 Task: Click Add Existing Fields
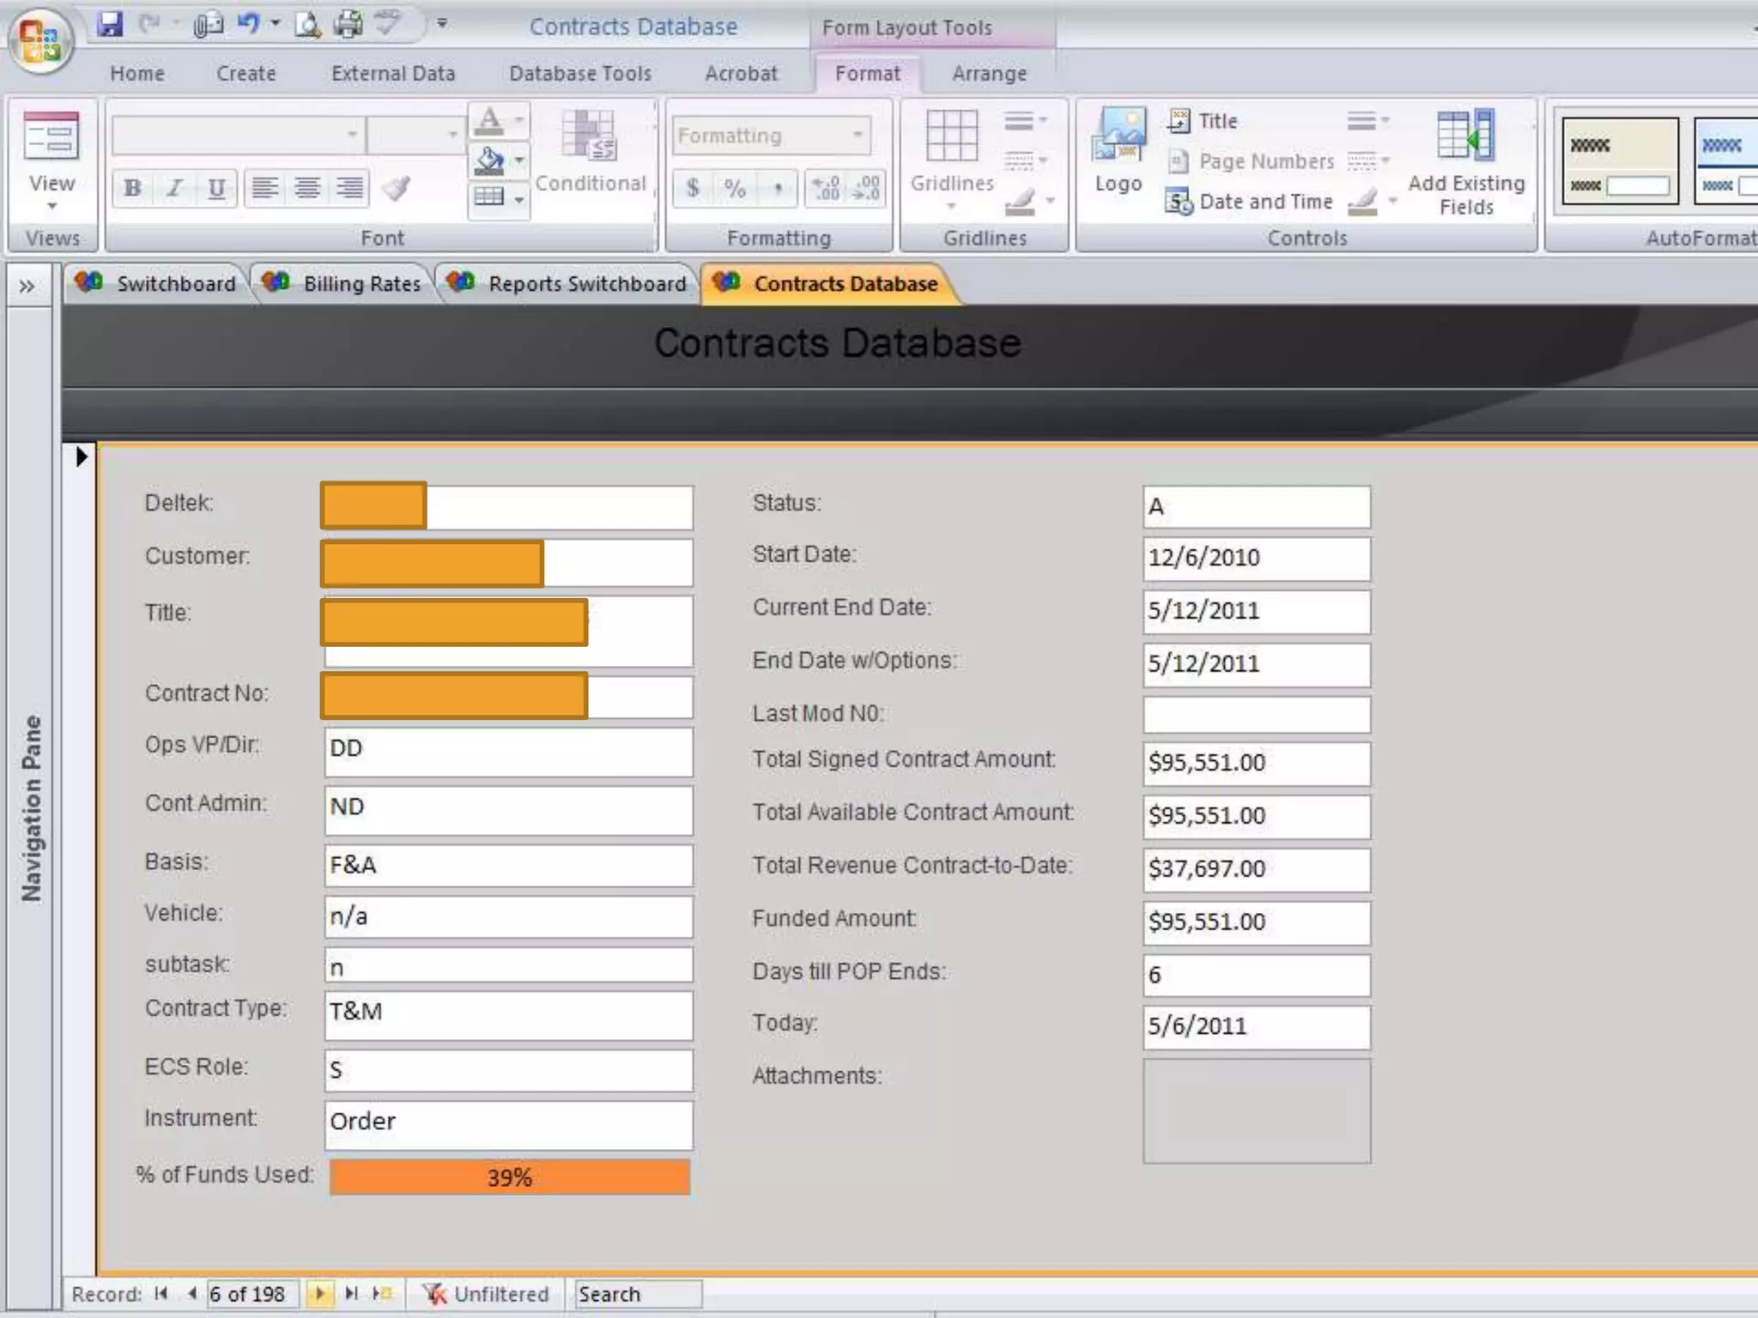(x=1466, y=162)
